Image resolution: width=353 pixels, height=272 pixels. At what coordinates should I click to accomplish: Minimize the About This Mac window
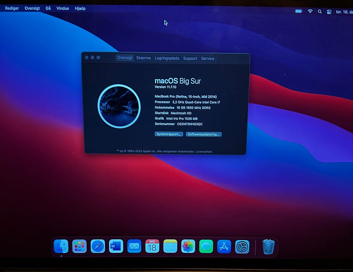tap(93, 57)
